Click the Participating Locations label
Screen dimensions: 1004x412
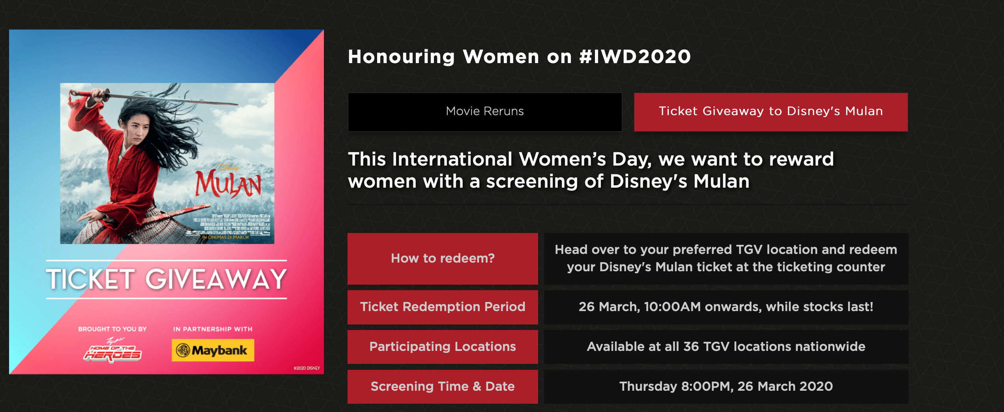click(443, 347)
